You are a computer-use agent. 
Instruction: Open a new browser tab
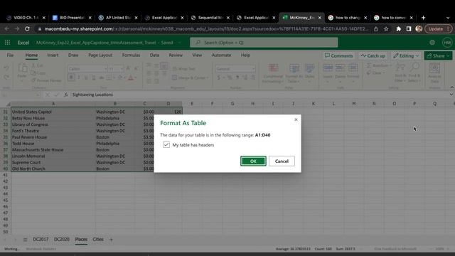coord(424,18)
